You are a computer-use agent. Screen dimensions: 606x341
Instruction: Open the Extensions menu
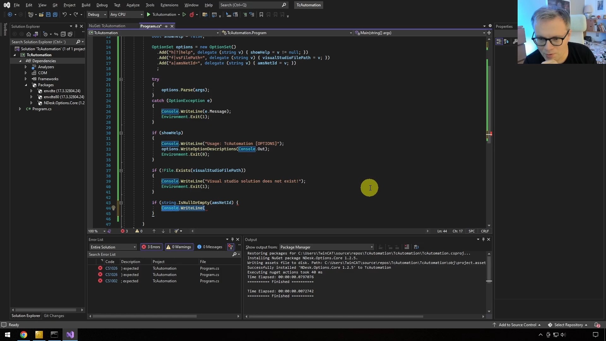click(169, 5)
